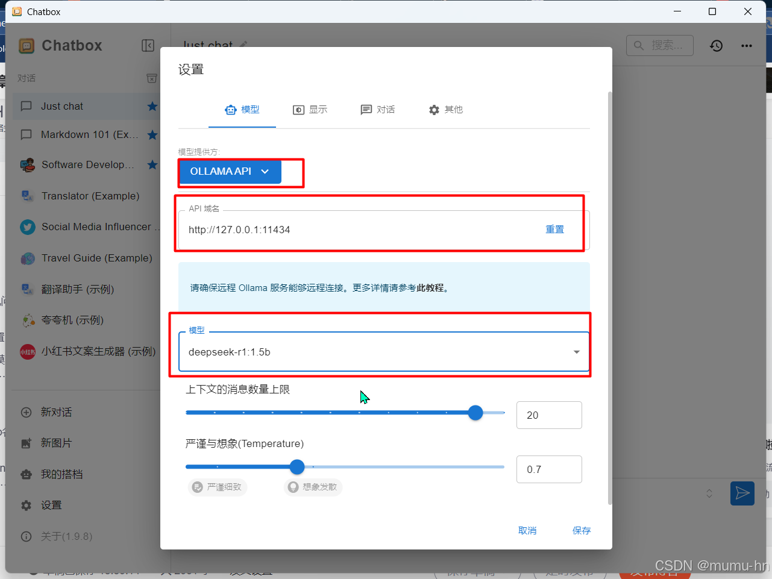Click the pencil edit icon by Just chat title
This screenshot has height=579, width=772.
[x=243, y=45]
